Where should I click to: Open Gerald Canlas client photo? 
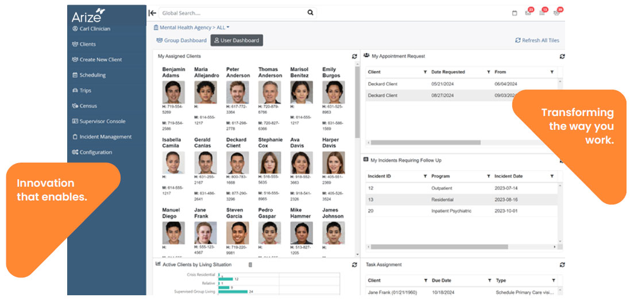point(206,163)
